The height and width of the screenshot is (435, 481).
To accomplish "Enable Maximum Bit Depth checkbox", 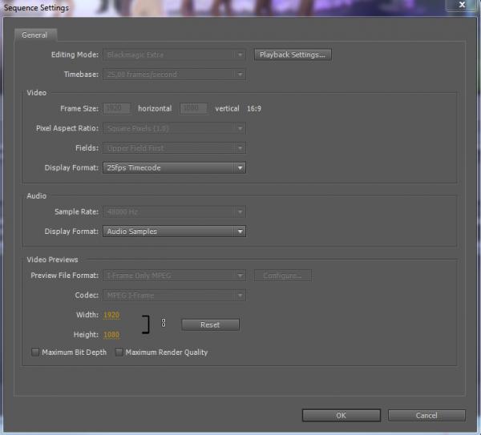I will coord(35,352).
